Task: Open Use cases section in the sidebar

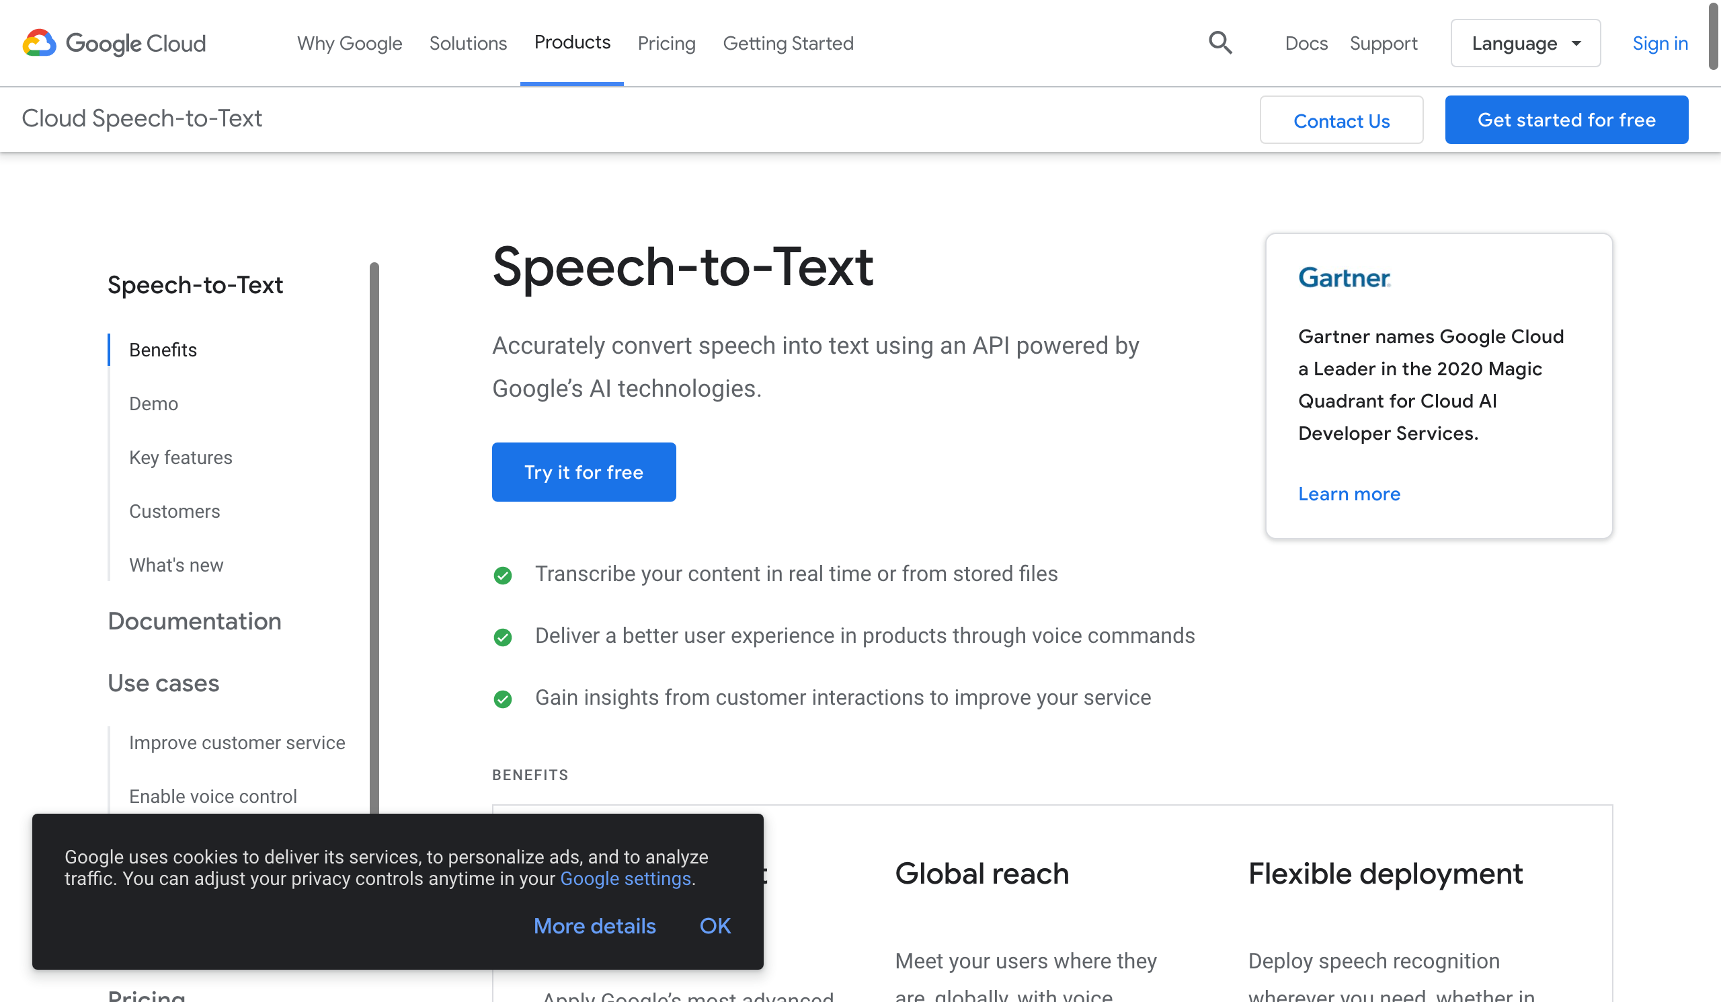Action: coord(163,683)
